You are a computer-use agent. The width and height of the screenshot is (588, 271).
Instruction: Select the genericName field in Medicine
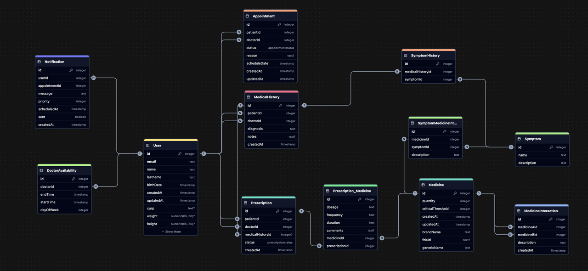coord(446,248)
